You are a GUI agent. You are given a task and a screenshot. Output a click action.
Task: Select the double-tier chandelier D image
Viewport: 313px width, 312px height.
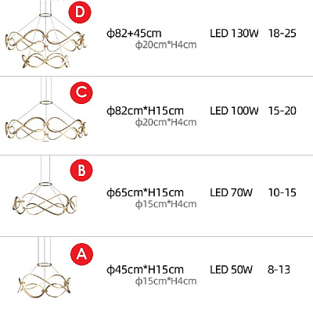pos(45,35)
